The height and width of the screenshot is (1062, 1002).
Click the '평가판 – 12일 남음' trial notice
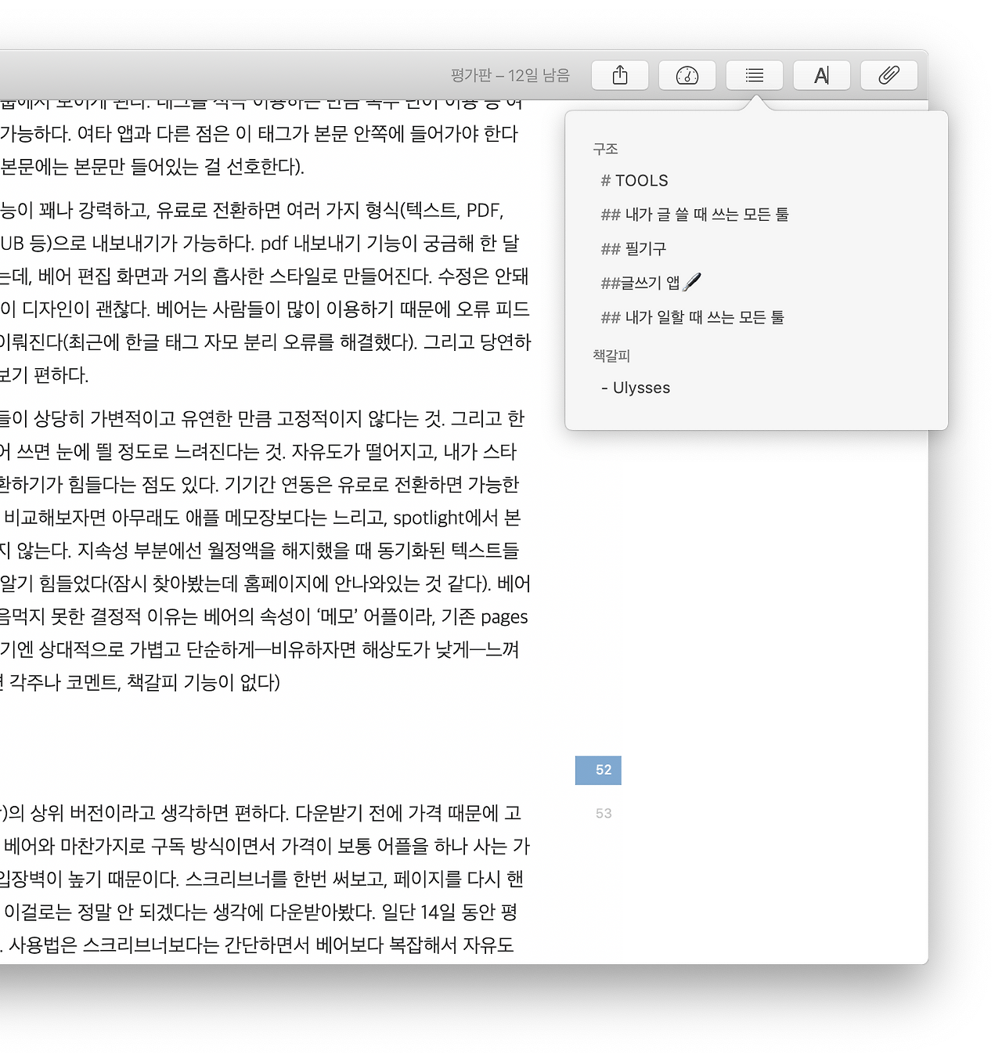click(x=510, y=75)
